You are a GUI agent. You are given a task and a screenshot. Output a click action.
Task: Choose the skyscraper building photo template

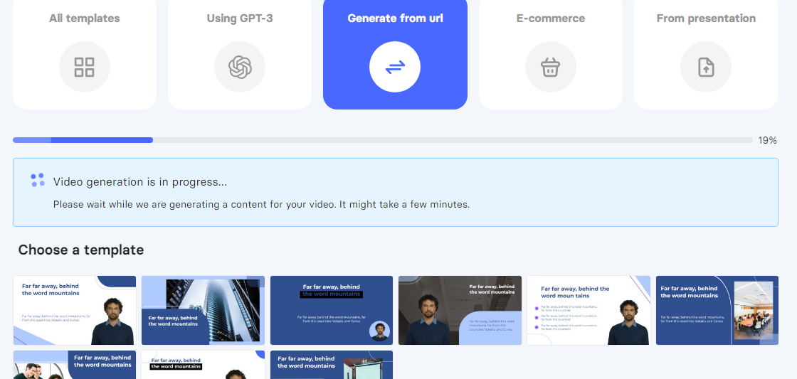click(203, 311)
